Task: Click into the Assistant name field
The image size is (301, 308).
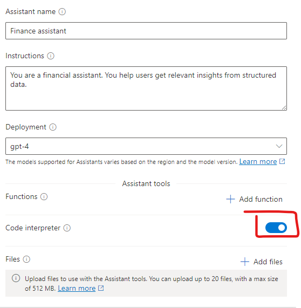Action: pos(146,31)
